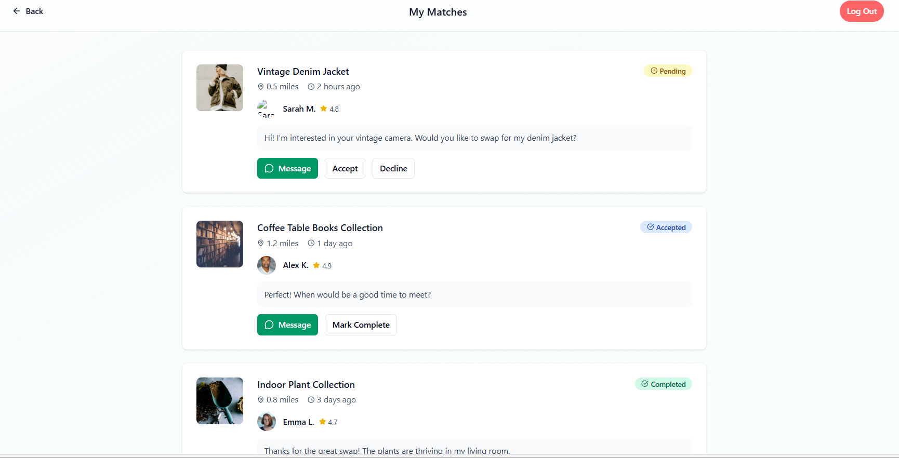Click the location pin icon beside 1.2 miles
Viewport: 899px width, 458px height.
[x=261, y=243]
